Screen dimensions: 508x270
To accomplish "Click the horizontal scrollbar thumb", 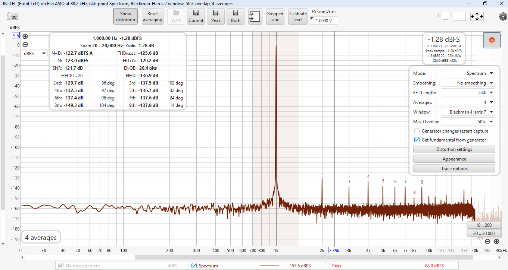I will click(305, 257).
